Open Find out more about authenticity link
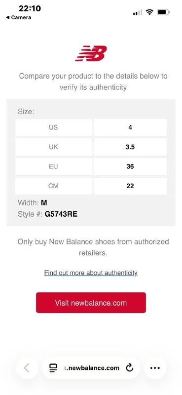The height and width of the screenshot is (395, 182). [91, 273]
